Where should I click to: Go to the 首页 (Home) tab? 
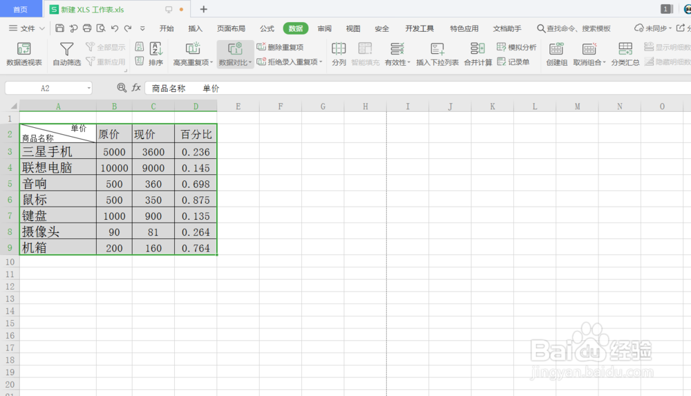point(20,9)
